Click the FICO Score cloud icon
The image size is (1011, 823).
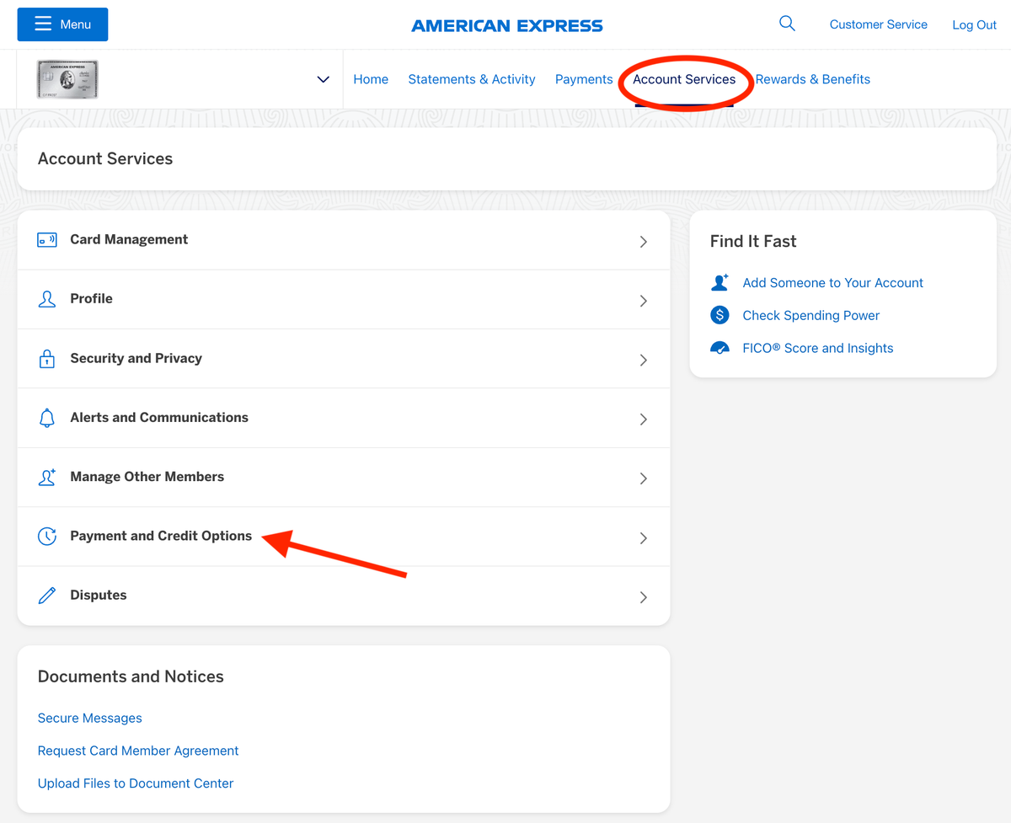tap(719, 347)
